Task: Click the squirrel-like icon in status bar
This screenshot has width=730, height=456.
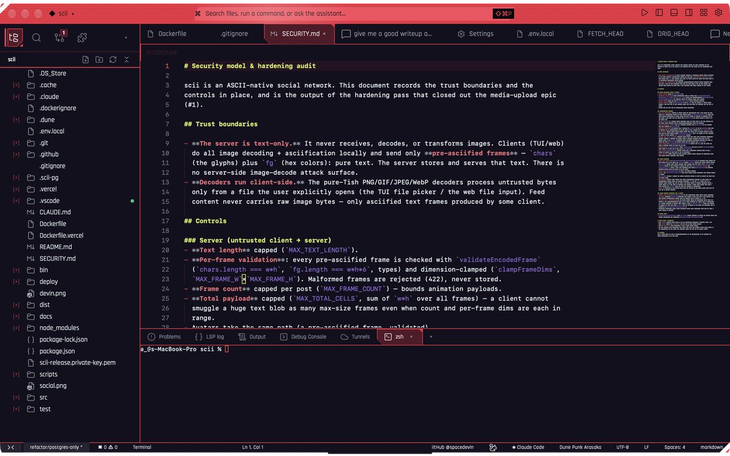Action: (x=493, y=447)
